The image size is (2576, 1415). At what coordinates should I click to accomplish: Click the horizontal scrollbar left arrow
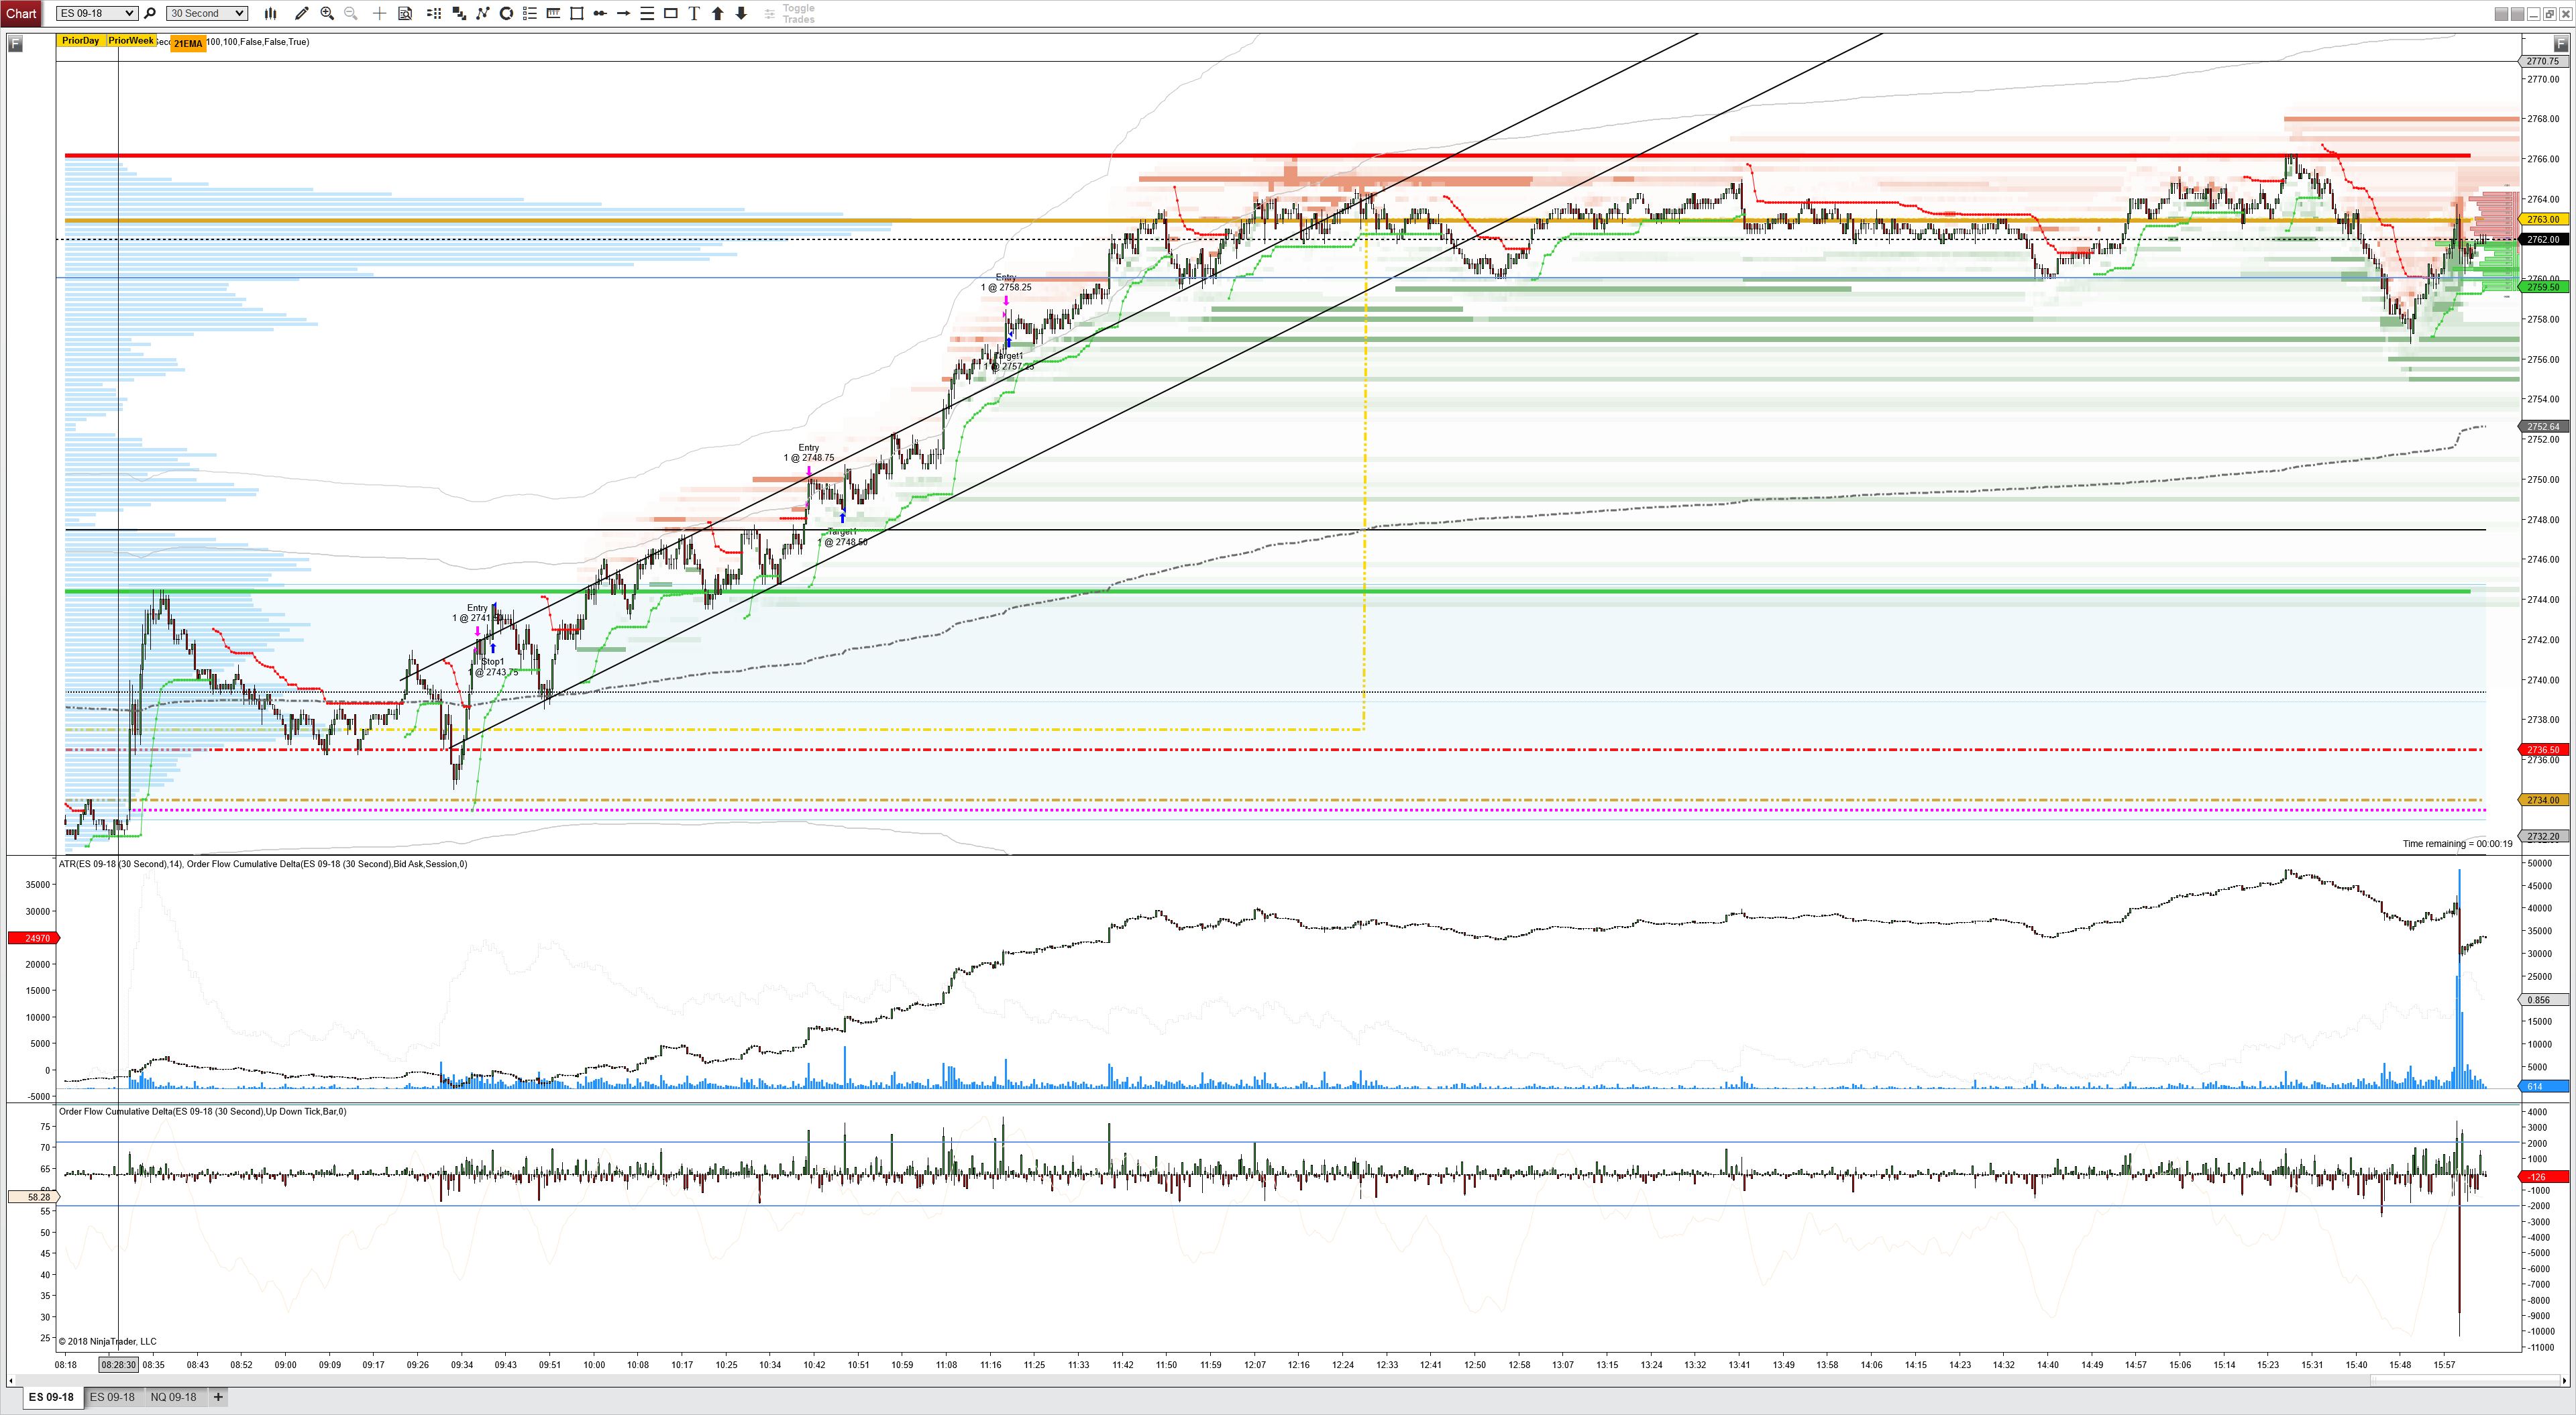[x=11, y=1381]
